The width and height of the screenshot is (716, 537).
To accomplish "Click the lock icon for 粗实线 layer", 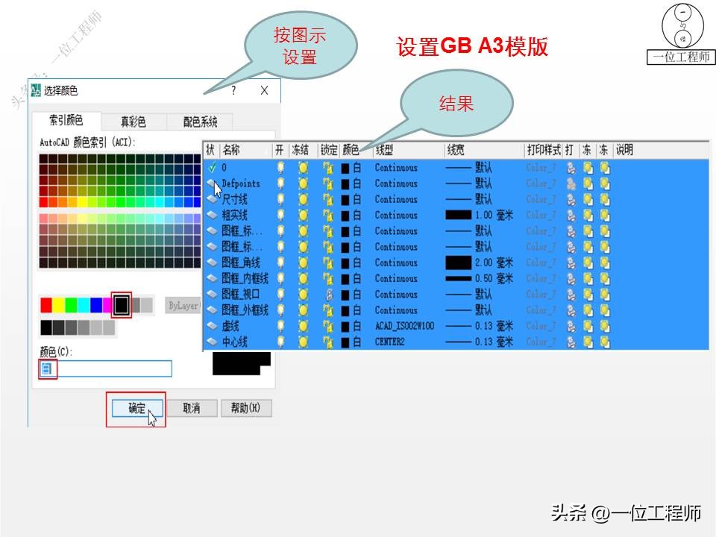I will (328, 215).
